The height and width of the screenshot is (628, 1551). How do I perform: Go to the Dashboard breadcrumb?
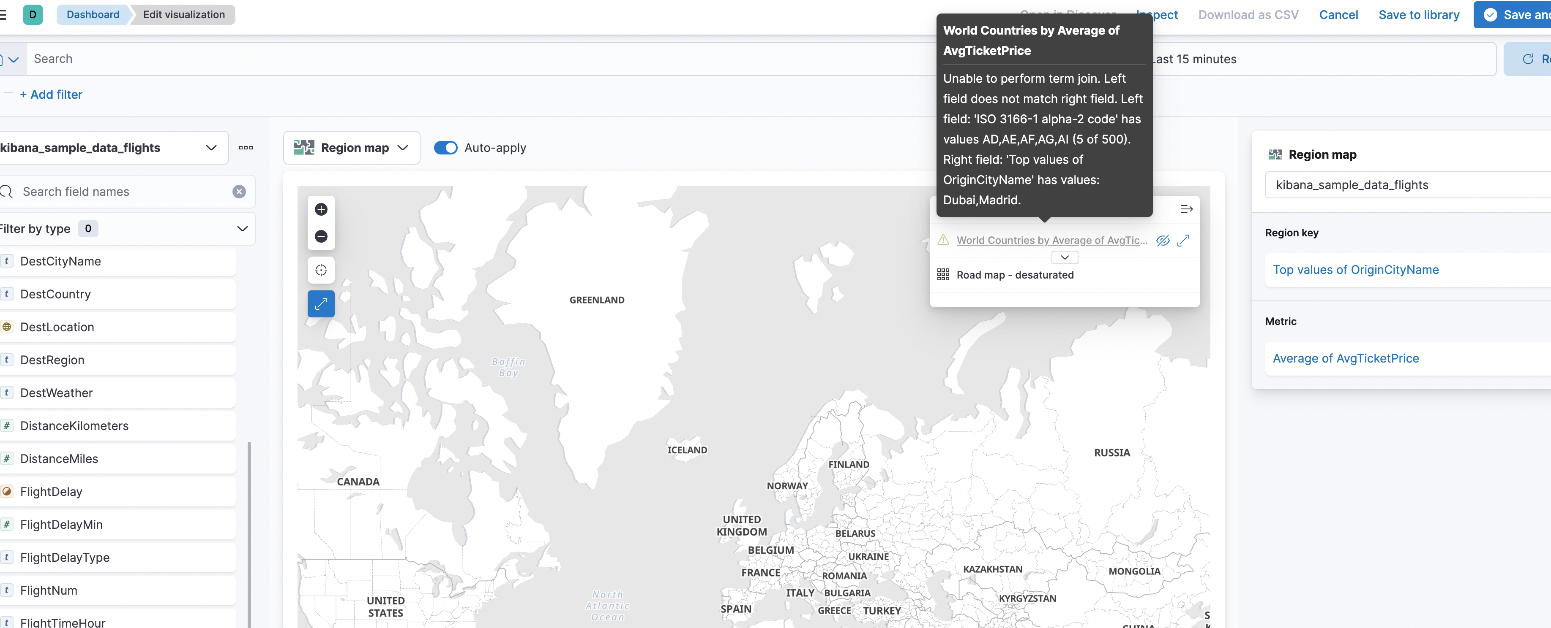tap(93, 14)
